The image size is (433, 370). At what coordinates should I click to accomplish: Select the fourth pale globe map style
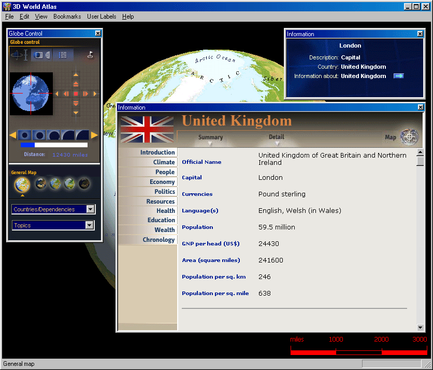69,184
